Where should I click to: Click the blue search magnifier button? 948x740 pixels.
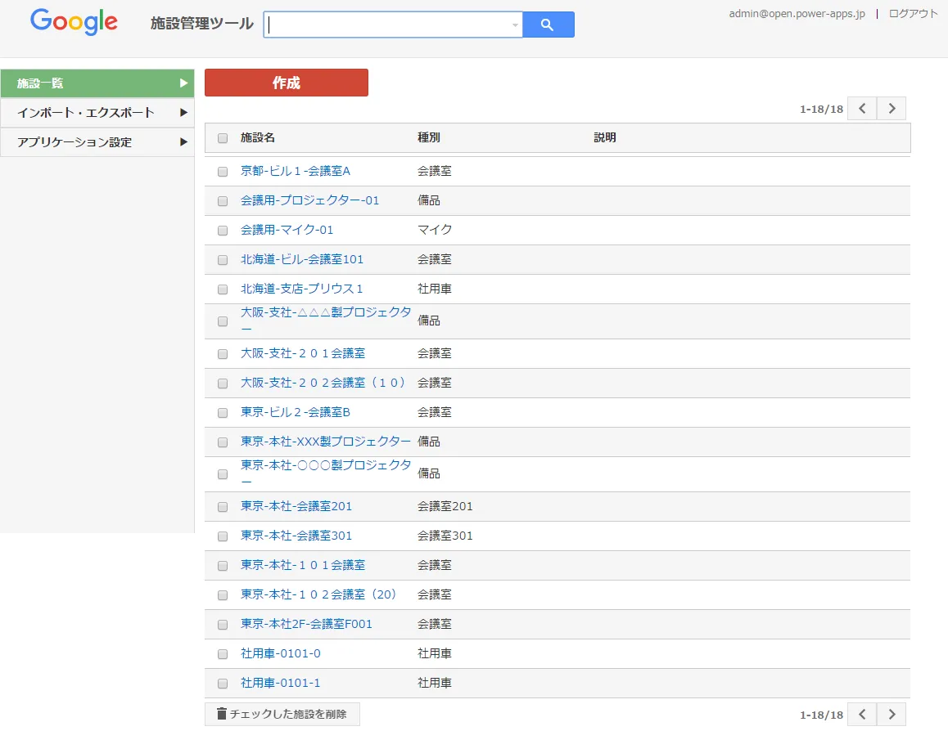(548, 25)
